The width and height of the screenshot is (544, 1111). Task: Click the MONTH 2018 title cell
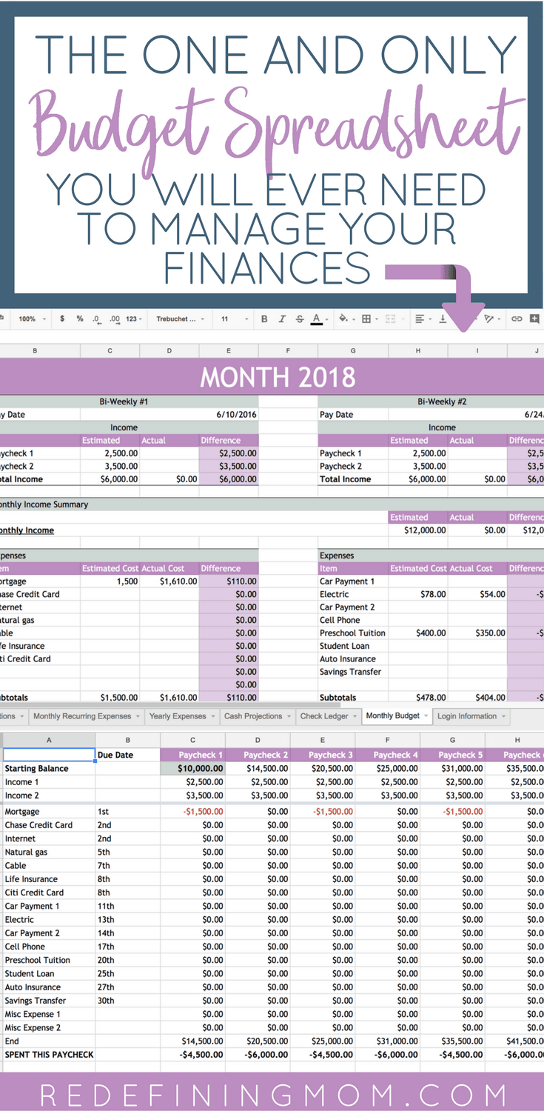point(278,377)
